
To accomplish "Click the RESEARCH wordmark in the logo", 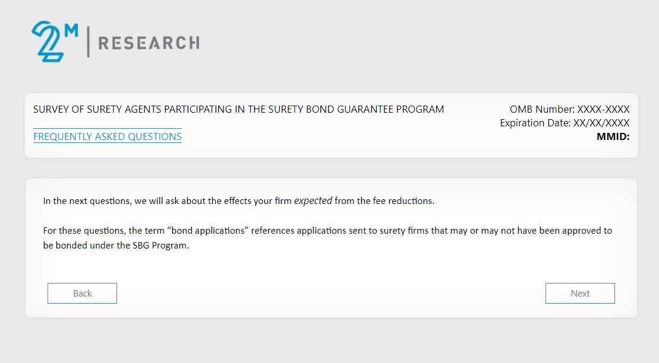I will click(x=148, y=43).
